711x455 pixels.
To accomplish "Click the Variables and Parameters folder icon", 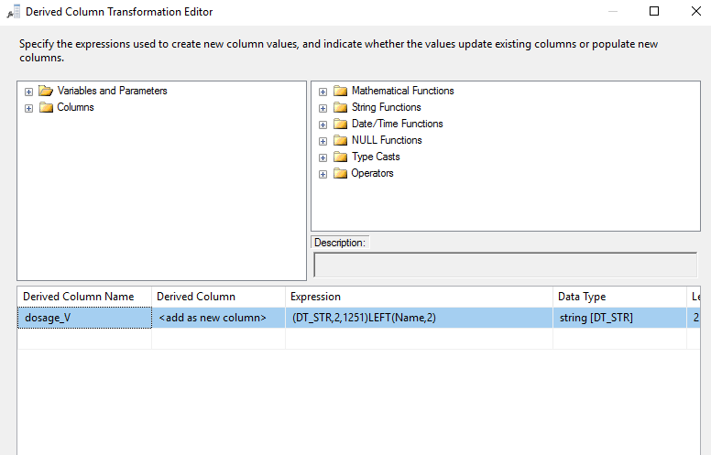I will click(46, 91).
